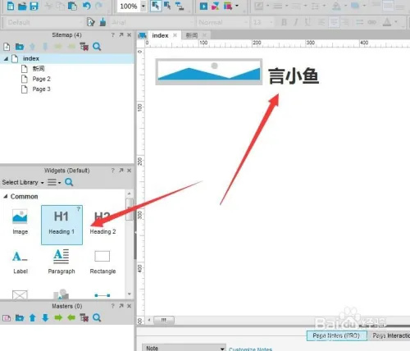Viewport: 410px width, 351px height.
Task: Close the index canvas tab
Action: (175, 35)
